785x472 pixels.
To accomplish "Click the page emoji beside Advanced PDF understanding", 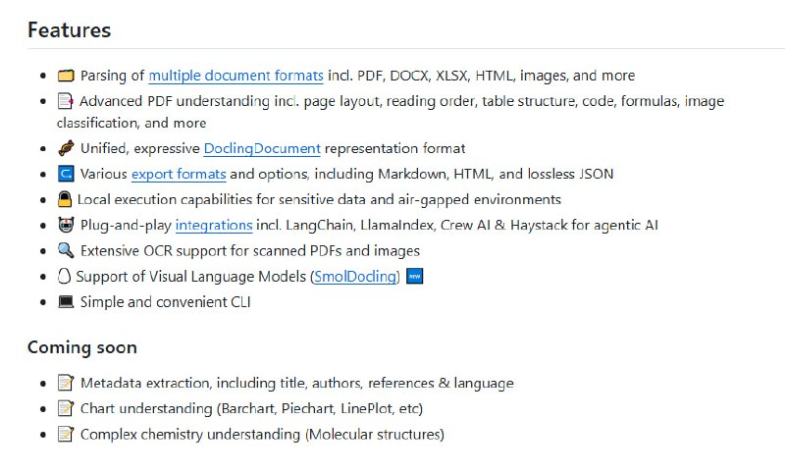I will [x=66, y=100].
